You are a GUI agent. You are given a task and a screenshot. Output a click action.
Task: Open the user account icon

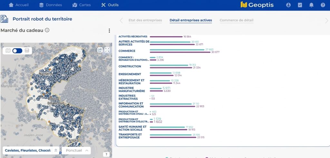coord(288,5)
